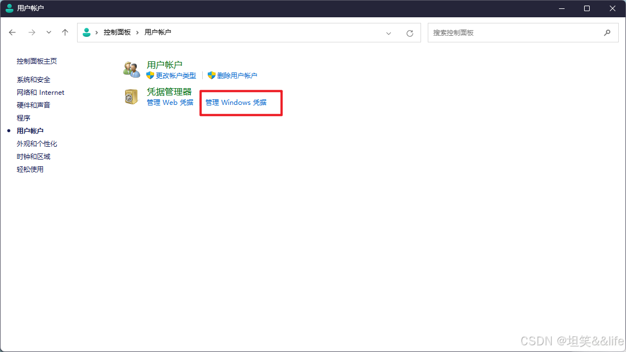The height and width of the screenshot is (352, 626).
Task: Select 控制面板 in the breadcrumb path
Action: [x=117, y=32]
